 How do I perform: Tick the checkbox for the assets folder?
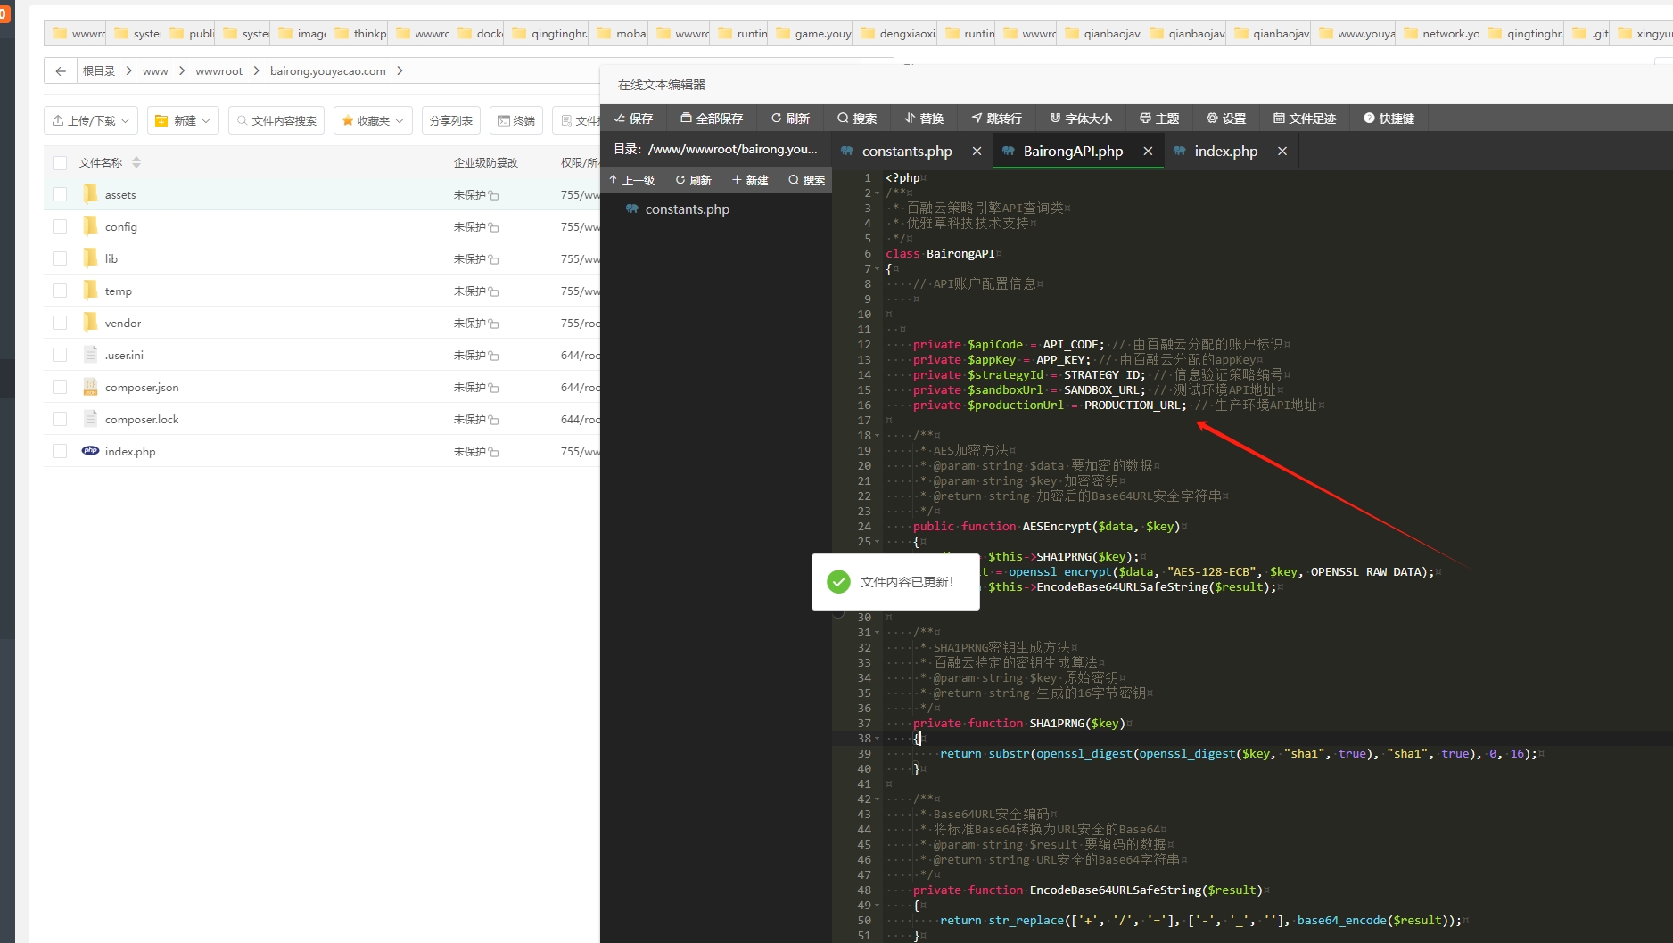pos(60,194)
